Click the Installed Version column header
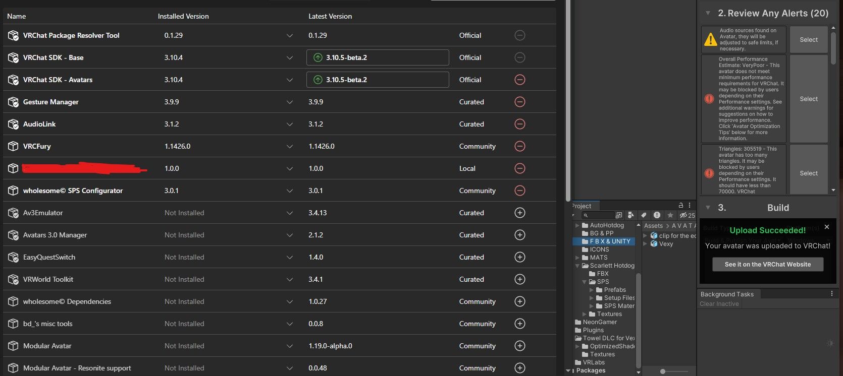843x376 pixels. (183, 16)
